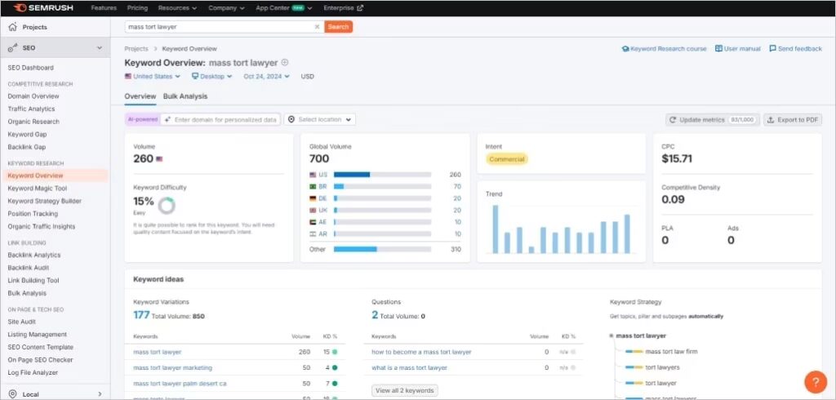Viewport: 836px width, 400px height.
Task: Open mass tort lawyer marketing keyword link
Action: point(173,368)
